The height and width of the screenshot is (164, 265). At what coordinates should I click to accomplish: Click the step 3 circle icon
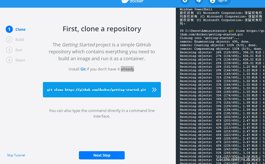(9, 50)
